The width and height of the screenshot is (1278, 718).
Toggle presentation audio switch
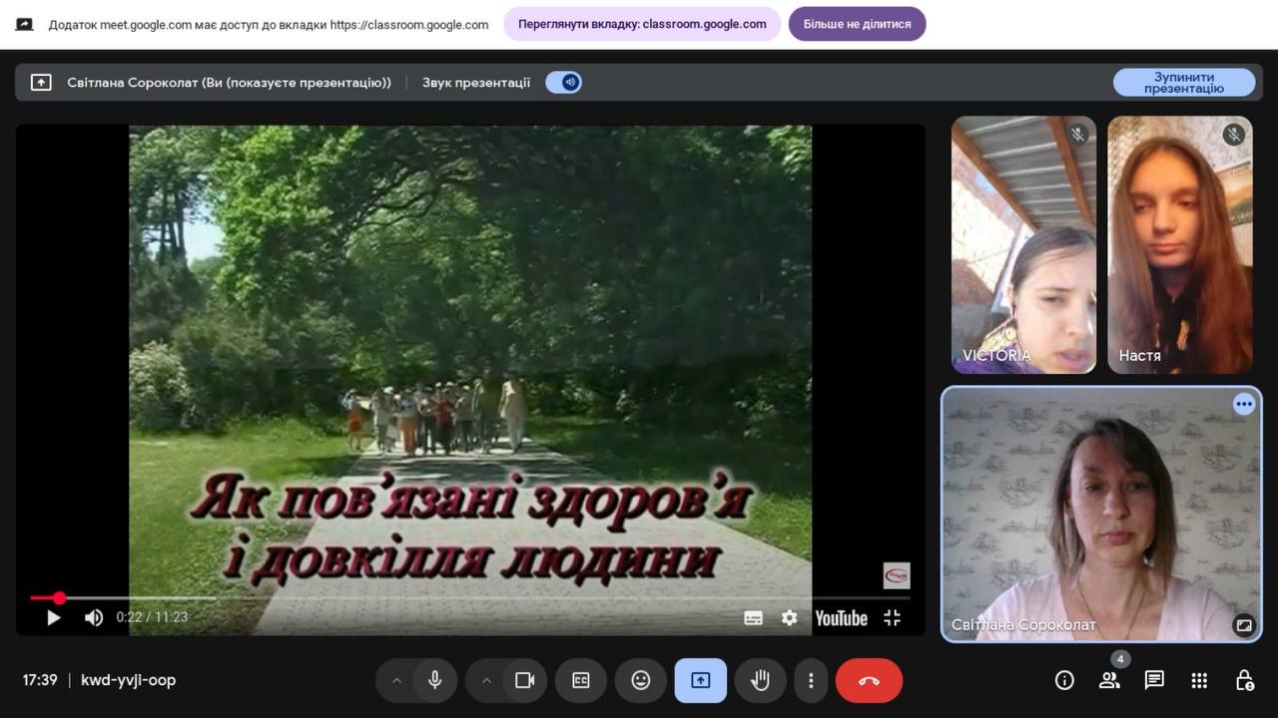coord(564,83)
